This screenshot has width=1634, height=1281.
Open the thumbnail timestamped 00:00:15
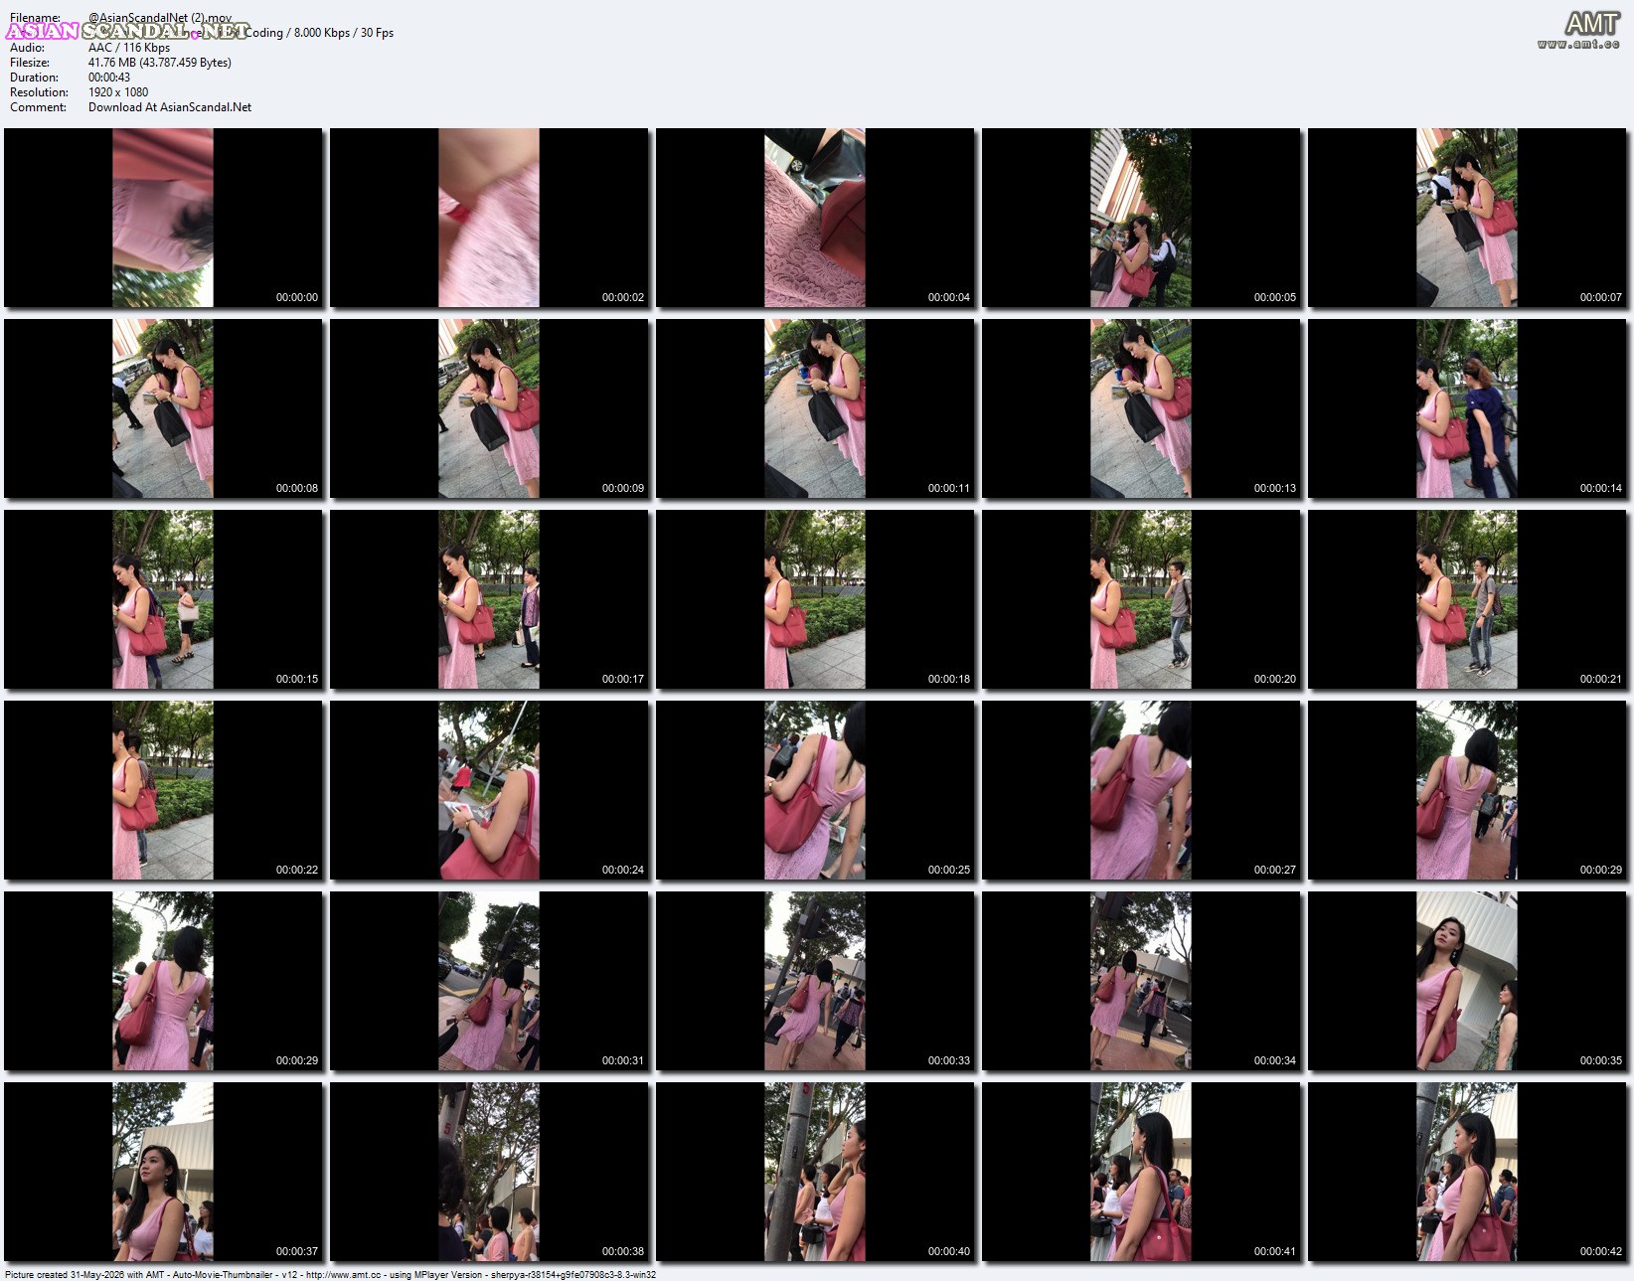pos(163,599)
